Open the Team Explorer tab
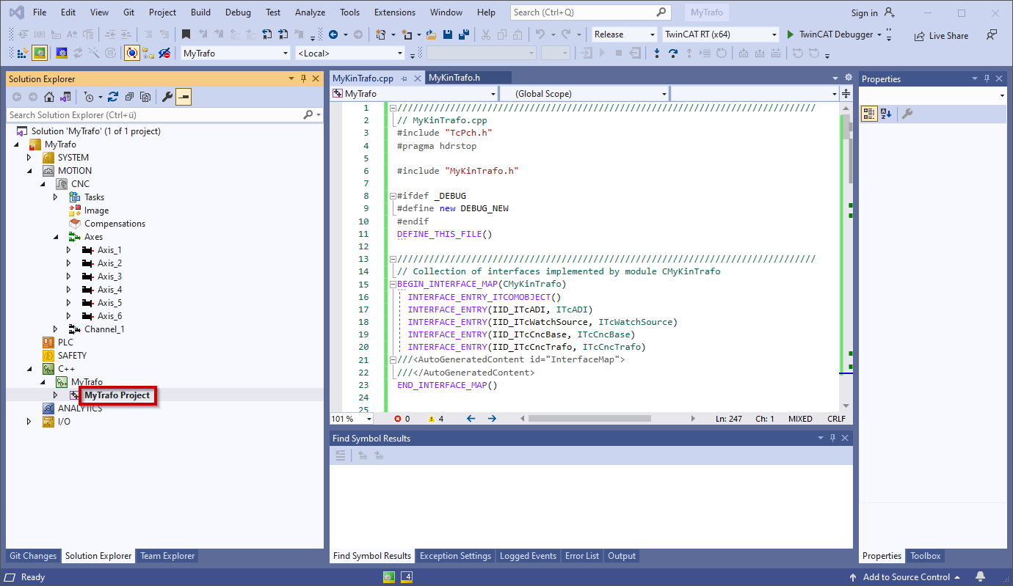 pos(167,556)
